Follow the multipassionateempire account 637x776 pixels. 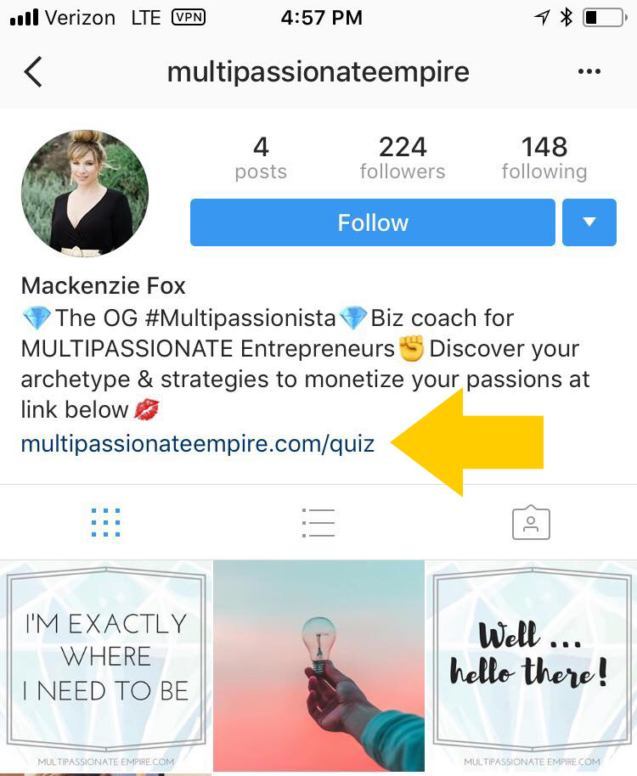coord(373,222)
